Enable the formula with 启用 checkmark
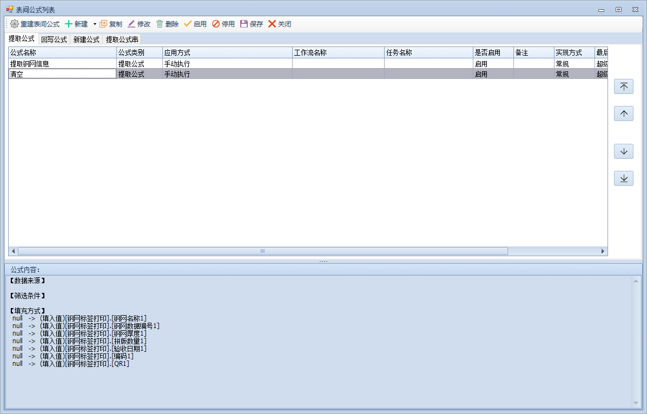This screenshot has width=647, height=414. [188, 24]
